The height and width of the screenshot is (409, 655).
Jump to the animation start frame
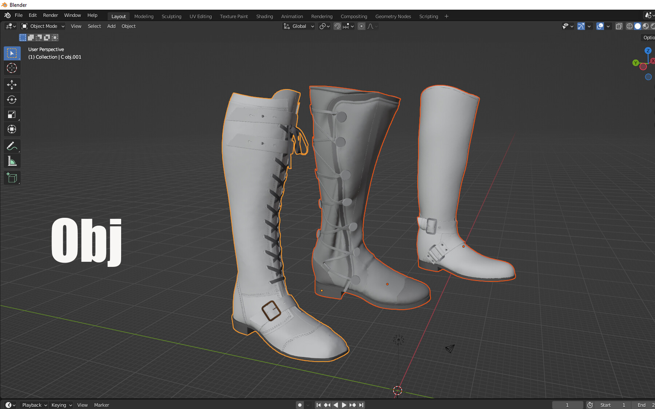coord(319,405)
